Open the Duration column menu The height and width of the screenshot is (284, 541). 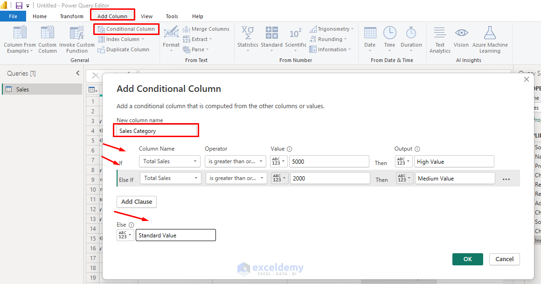pyautogui.click(x=411, y=39)
